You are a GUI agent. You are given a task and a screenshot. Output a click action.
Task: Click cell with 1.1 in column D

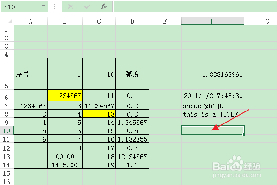[x=132, y=165]
